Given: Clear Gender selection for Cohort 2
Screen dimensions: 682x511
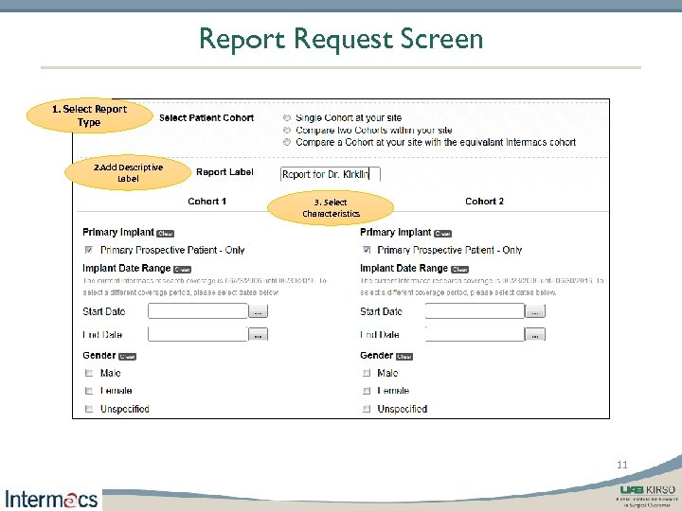Looking at the screenshot, I should (404, 357).
